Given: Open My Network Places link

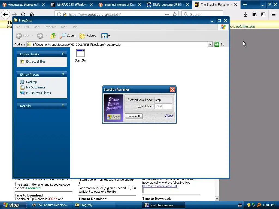Looking at the screenshot, I should click(38, 93).
